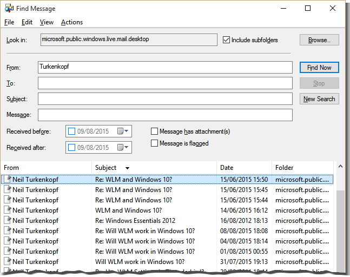Click the From column header
The image size is (350, 277).
point(47,168)
